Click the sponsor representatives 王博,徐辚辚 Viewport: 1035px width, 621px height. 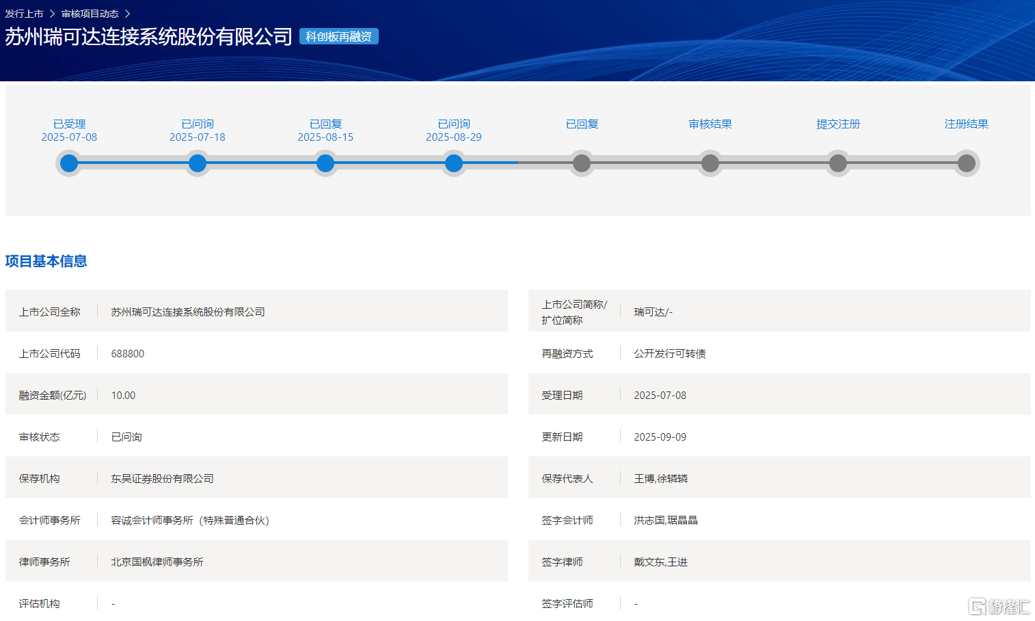(661, 478)
